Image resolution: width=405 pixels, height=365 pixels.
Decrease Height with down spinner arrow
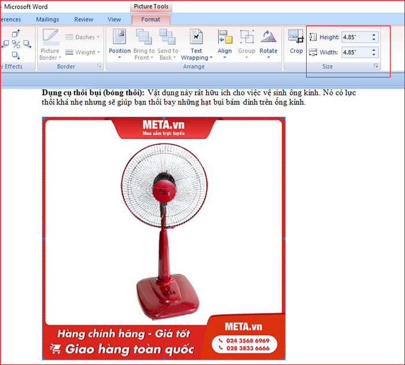tap(374, 39)
